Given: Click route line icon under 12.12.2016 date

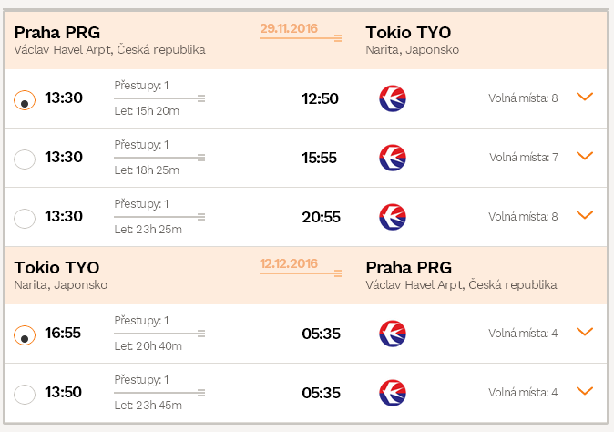Looking at the screenshot, I should tap(301, 273).
